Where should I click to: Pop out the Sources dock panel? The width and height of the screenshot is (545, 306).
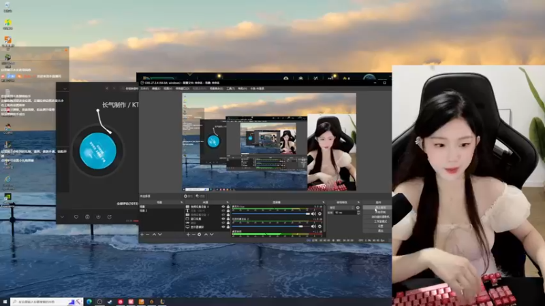click(x=228, y=202)
